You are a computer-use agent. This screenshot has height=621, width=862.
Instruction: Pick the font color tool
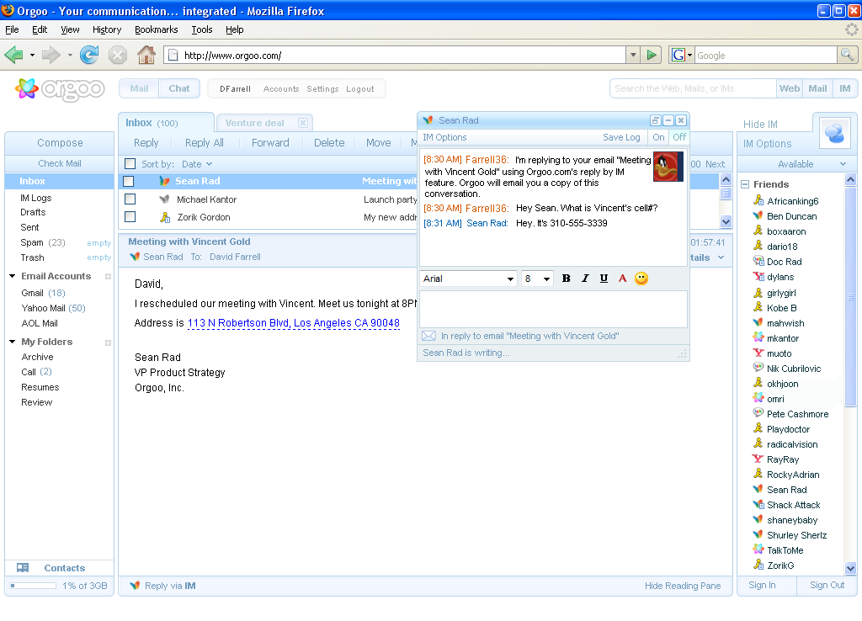[623, 279]
